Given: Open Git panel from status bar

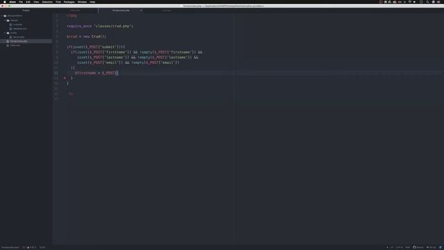Looking at the screenshot, I should pyautogui.click(x=432, y=247).
